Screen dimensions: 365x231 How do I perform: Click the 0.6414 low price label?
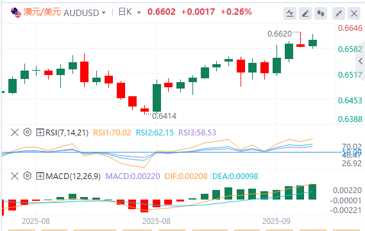[164, 116]
